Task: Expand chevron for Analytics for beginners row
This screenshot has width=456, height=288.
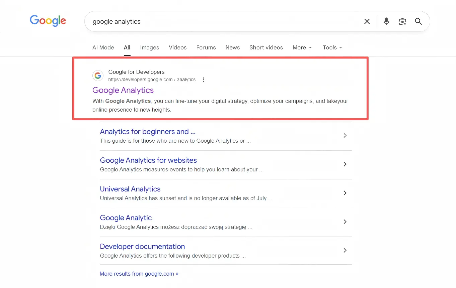Action: (x=345, y=135)
